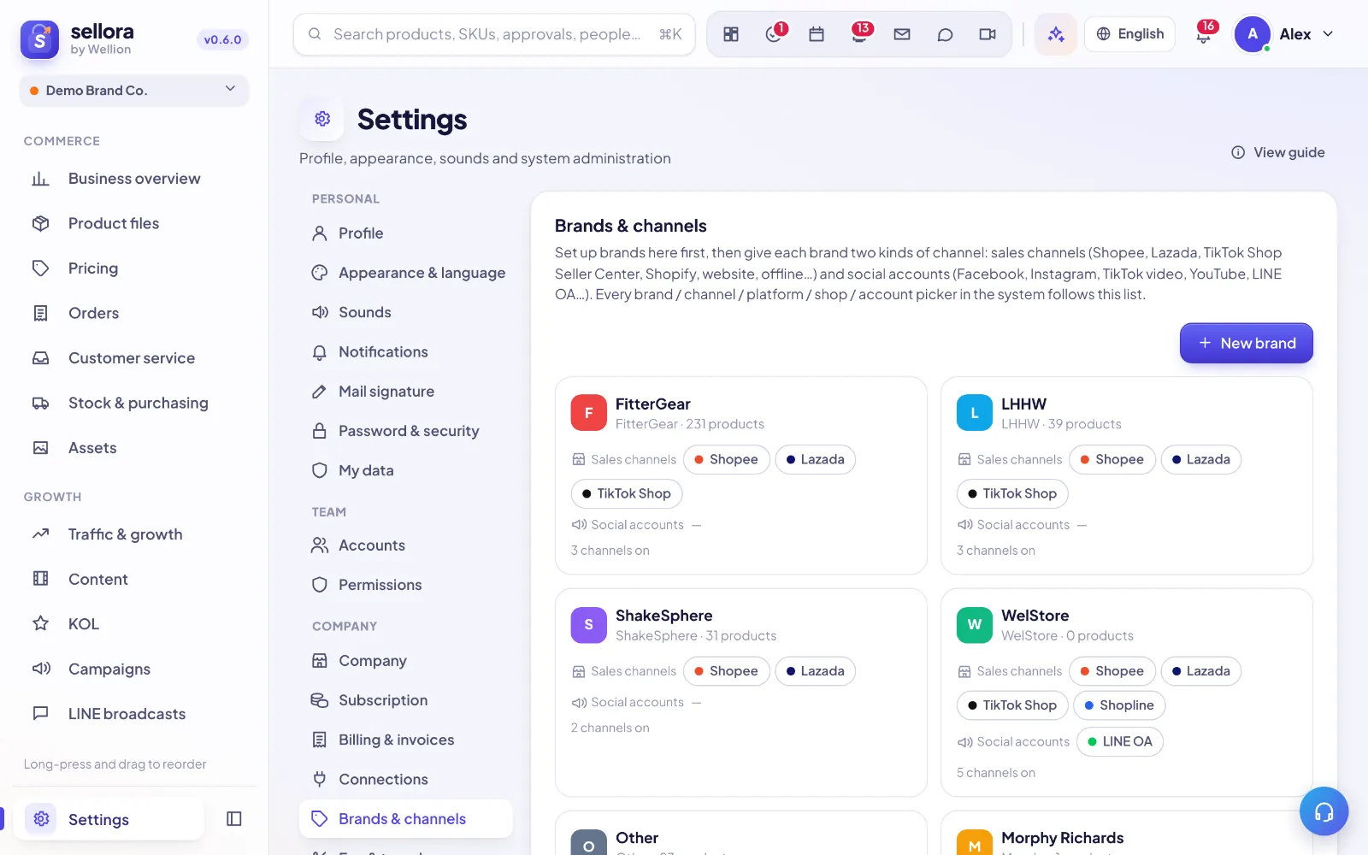Open Business overview in sidebar

pos(134,179)
